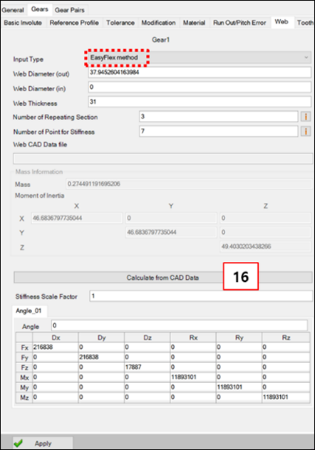Click the Mz-Rz cell with 11893101
315x450 pixels.
point(286,397)
